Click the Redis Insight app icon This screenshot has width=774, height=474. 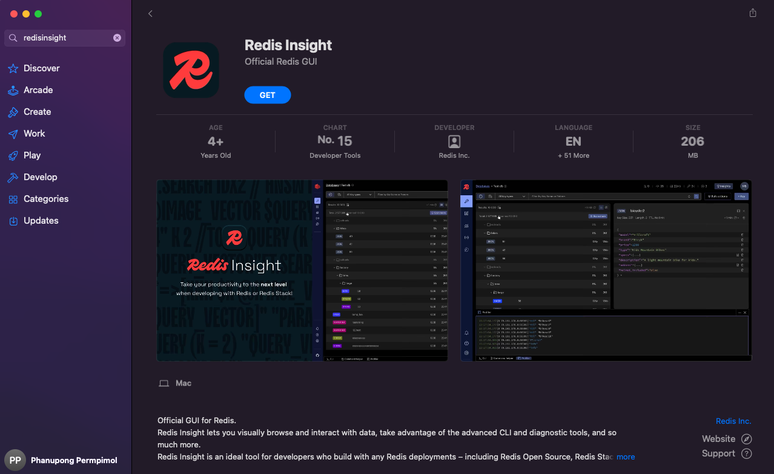point(191,70)
